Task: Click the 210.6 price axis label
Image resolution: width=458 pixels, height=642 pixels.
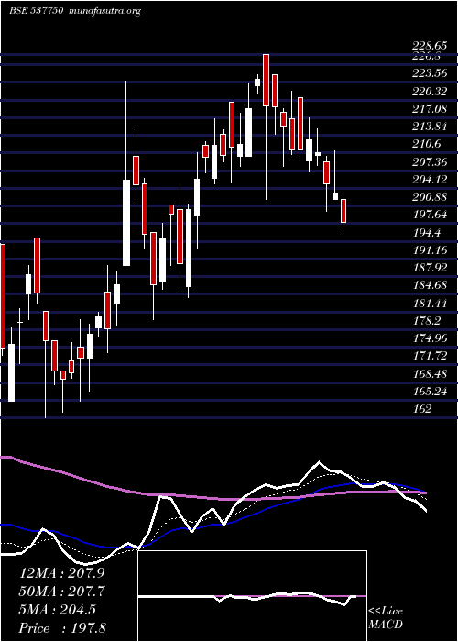Action: pyautogui.click(x=427, y=145)
